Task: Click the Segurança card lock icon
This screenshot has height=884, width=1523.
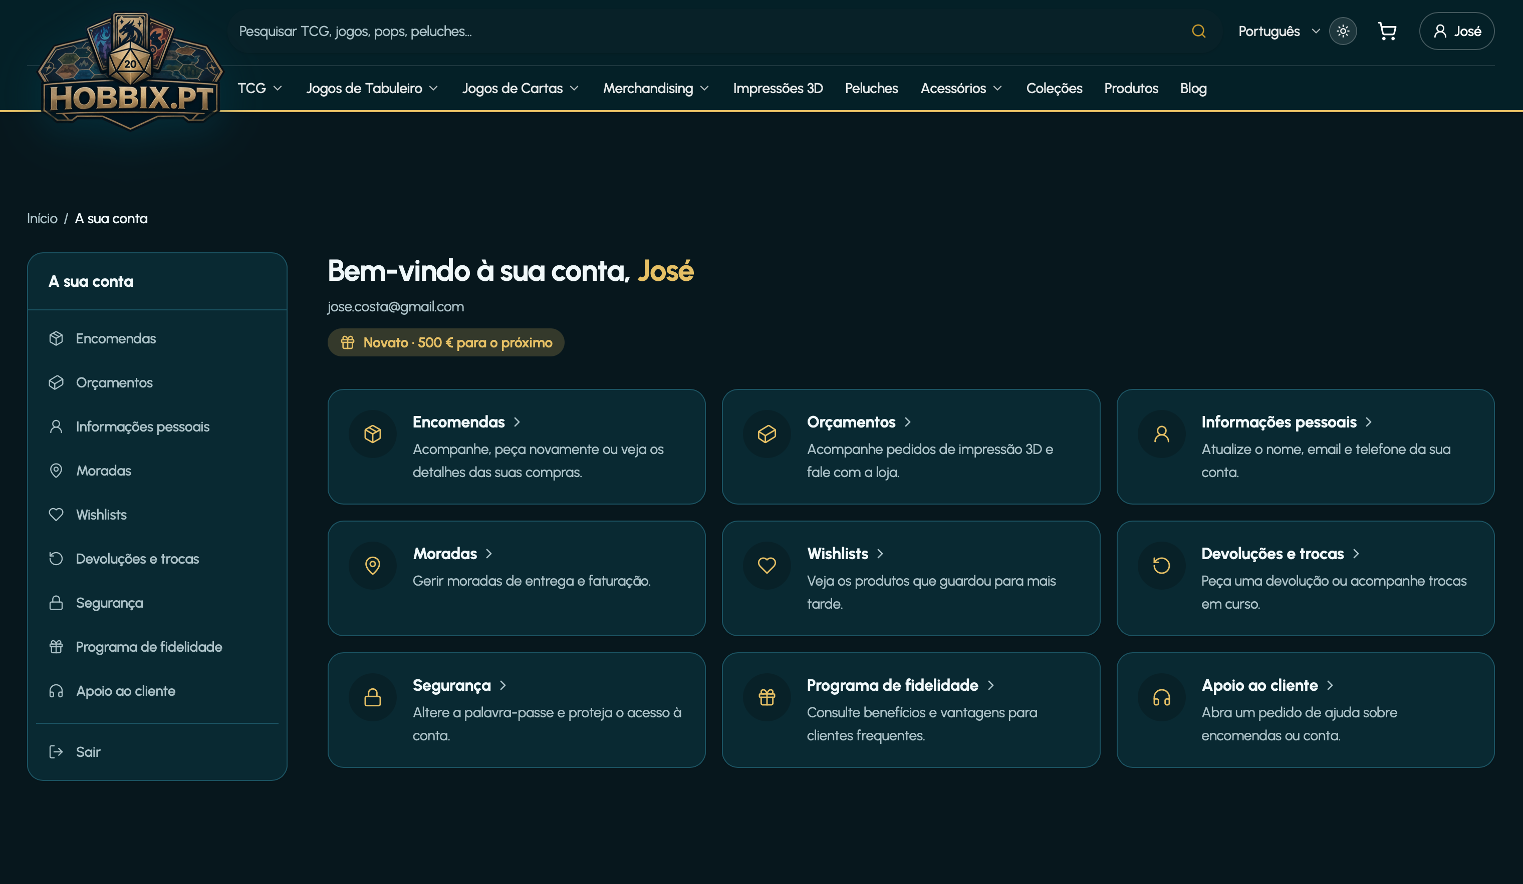Action: tap(372, 697)
